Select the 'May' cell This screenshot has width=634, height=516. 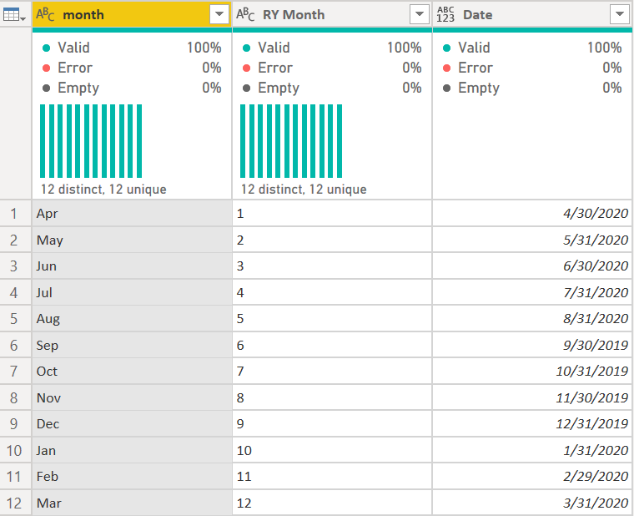pos(132,240)
